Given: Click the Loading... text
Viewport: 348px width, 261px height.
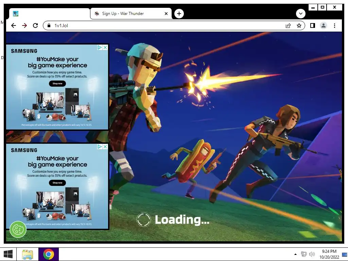Looking at the screenshot, I should 182,220.
